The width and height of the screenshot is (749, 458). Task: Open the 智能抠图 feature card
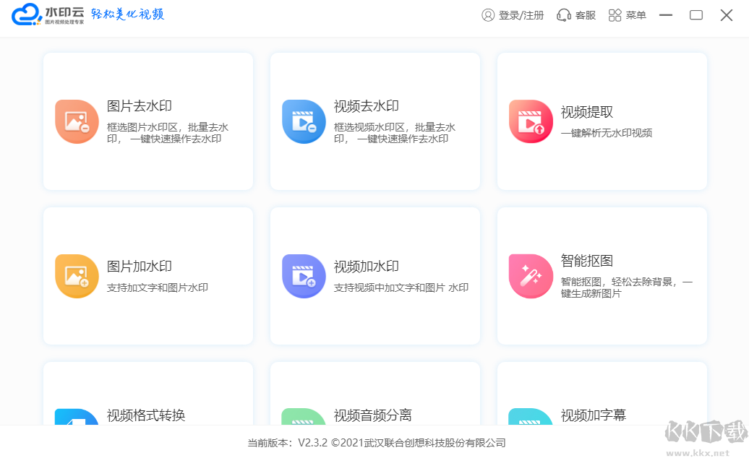coord(602,276)
